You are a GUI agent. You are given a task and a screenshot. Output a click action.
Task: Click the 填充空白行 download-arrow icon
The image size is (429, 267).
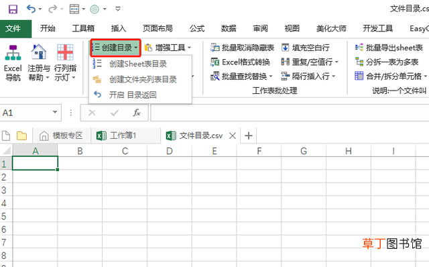[x=285, y=48]
